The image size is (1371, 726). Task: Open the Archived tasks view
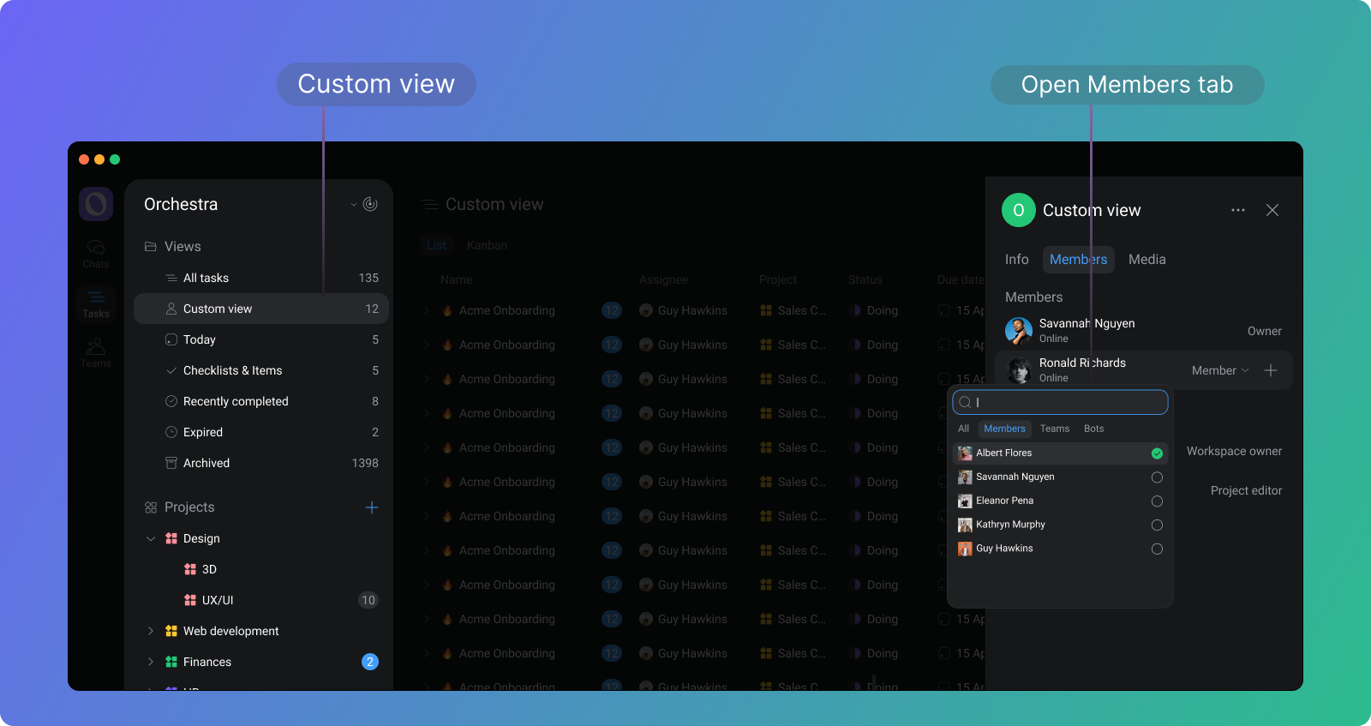(207, 463)
